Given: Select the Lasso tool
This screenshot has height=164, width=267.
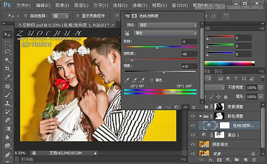Looking at the screenshot, I should (x=7, y=52).
